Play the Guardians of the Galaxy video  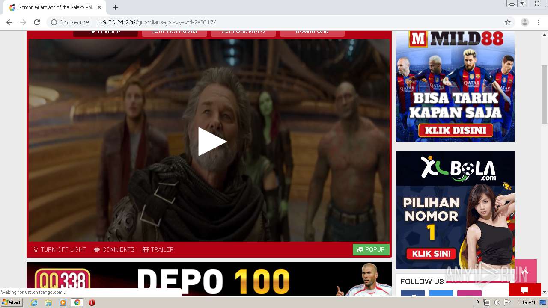212,142
